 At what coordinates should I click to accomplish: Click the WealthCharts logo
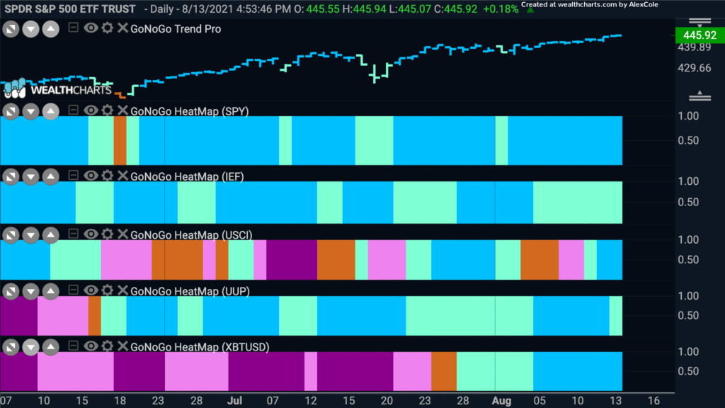point(58,89)
